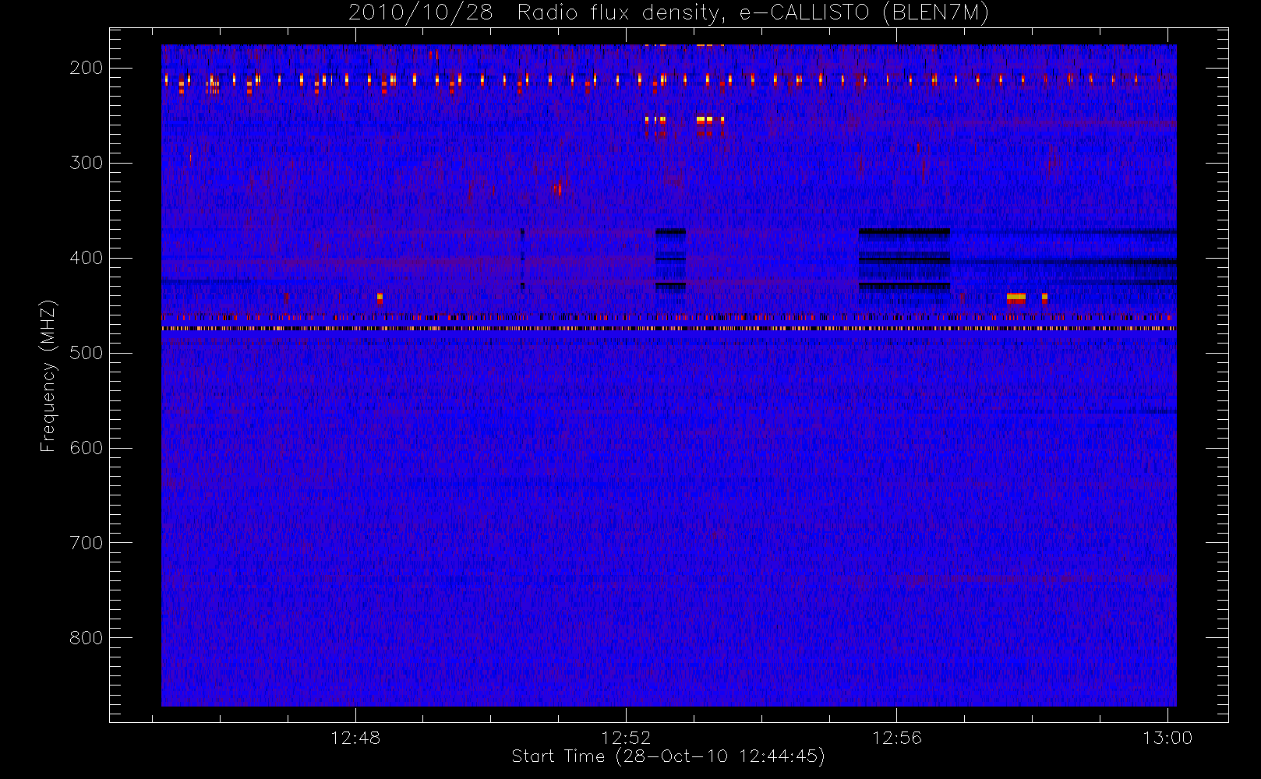1261x779 pixels.
Task: Click the 13:00 time tick label
Action: [x=1167, y=738]
